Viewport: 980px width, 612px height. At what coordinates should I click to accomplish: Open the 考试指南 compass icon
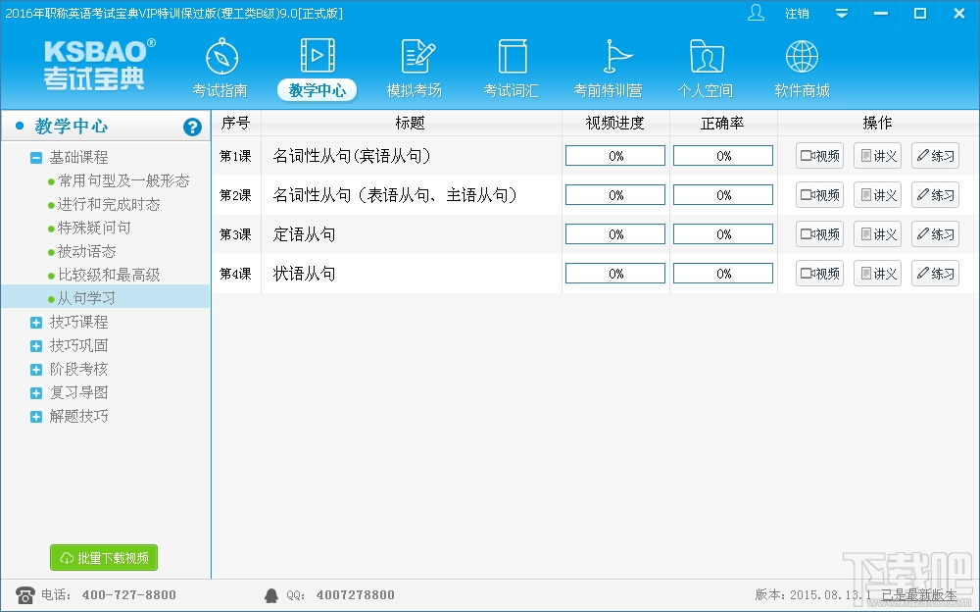[221, 57]
